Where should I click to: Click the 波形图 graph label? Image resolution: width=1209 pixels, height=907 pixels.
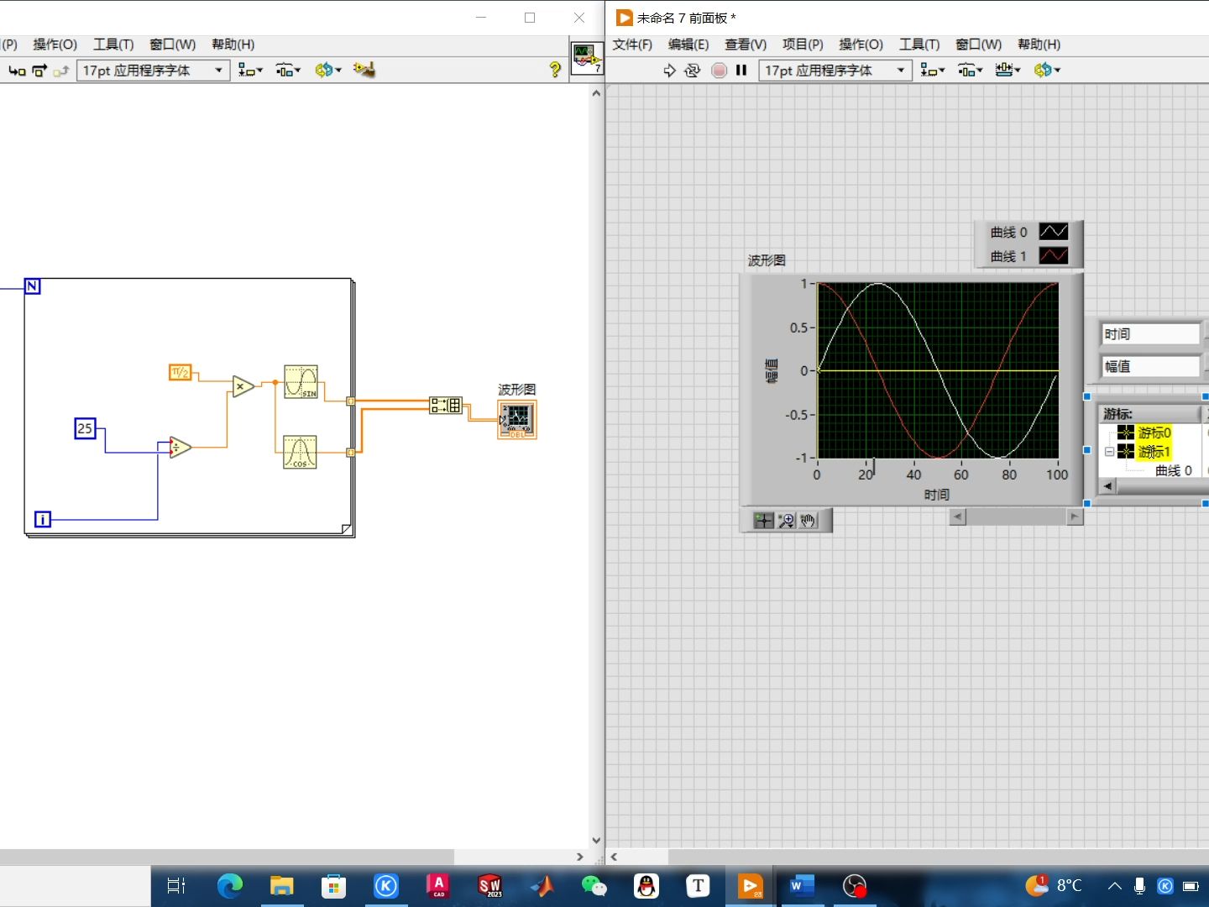pos(767,260)
